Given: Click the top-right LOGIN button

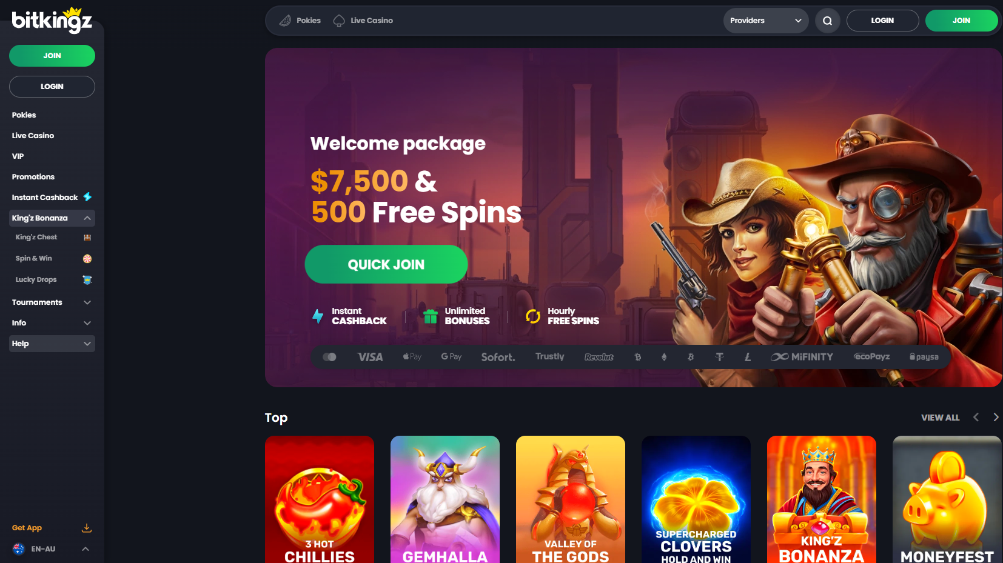Looking at the screenshot, I should click(x=882, y=21).
